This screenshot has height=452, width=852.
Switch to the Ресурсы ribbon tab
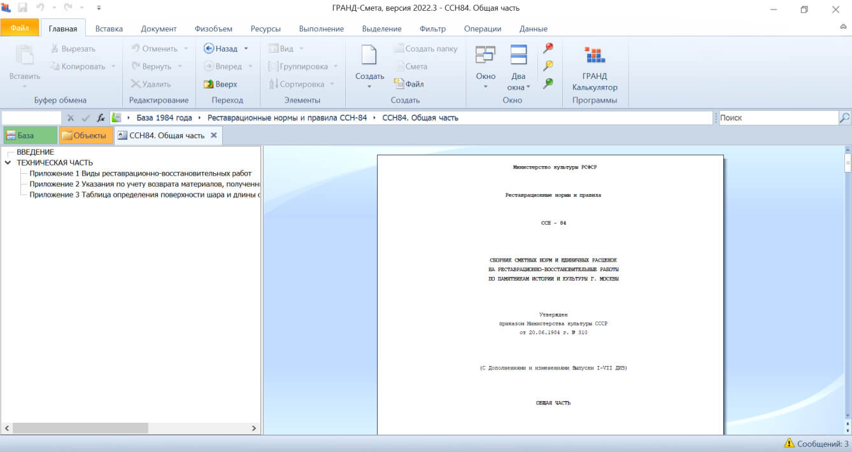coord(266,29)
